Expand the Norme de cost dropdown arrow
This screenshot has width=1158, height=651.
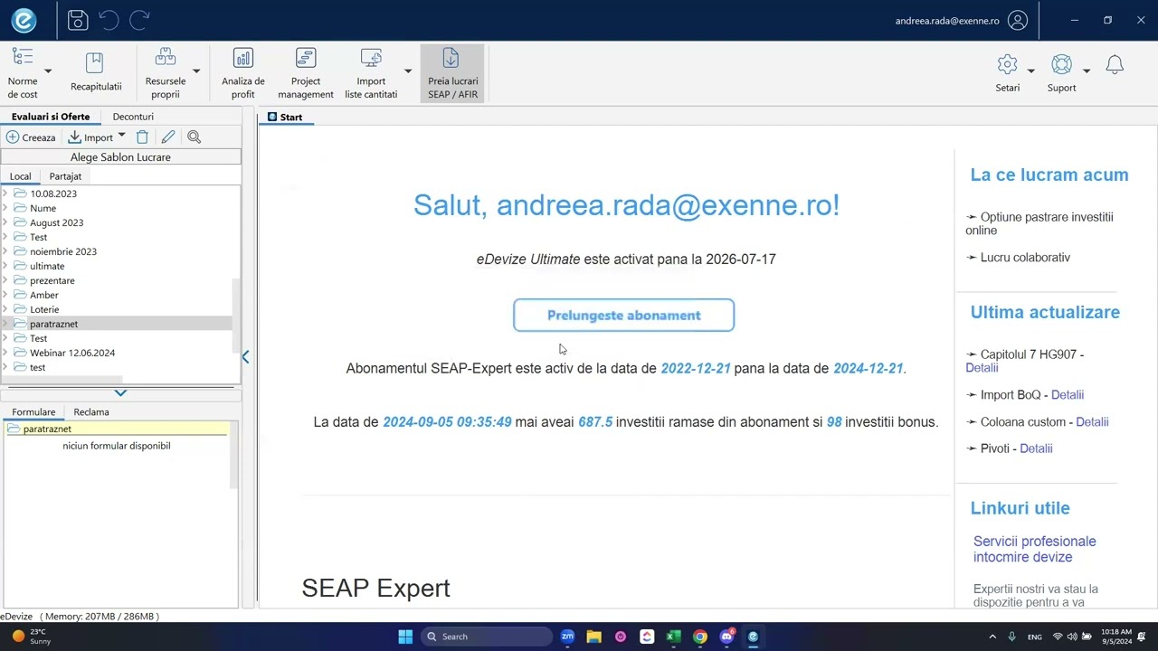(48, 71)
